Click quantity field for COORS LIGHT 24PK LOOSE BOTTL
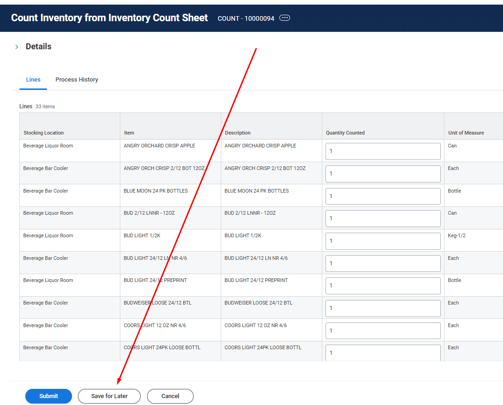 click(383, 352)
